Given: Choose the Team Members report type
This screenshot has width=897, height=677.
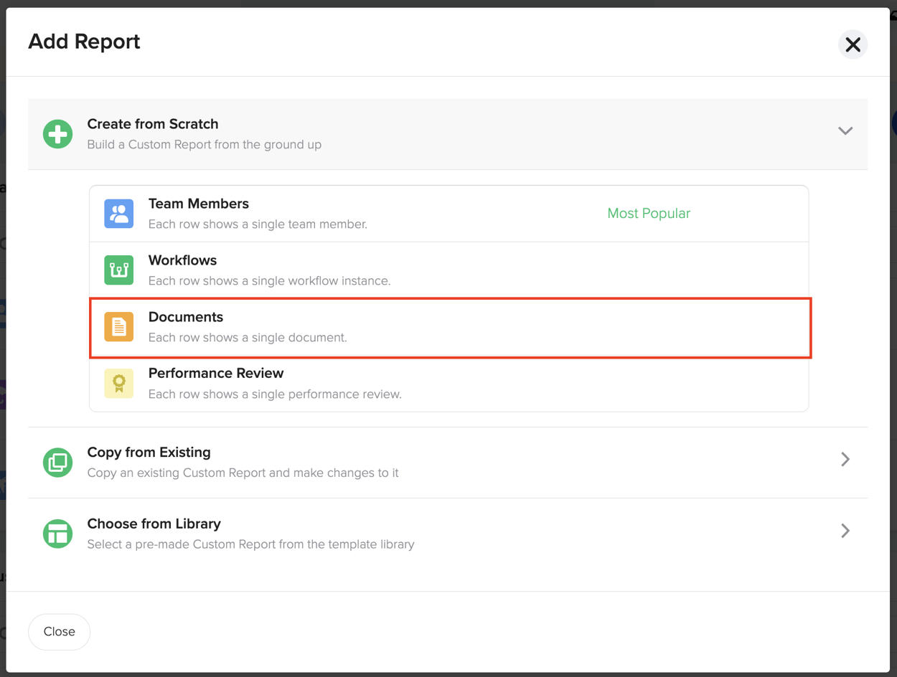Looking at the screenshot, I should [449, 214].
